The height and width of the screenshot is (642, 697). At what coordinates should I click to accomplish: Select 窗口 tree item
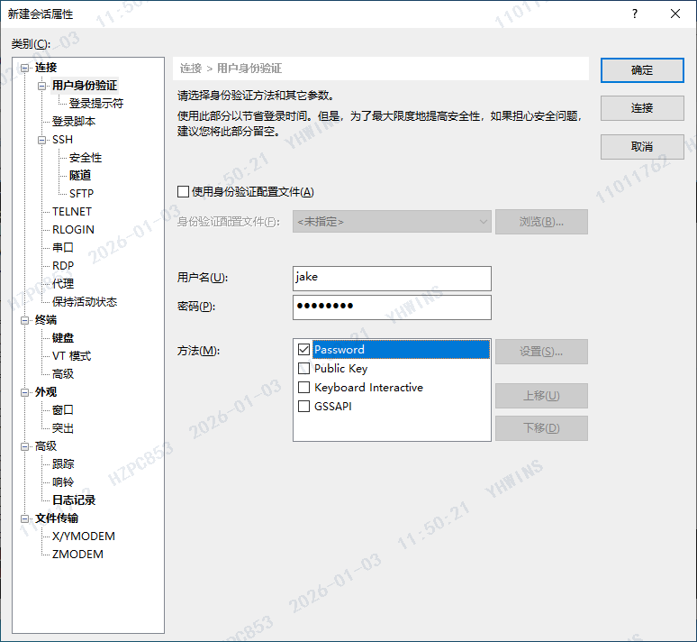[x=63, y=410]
